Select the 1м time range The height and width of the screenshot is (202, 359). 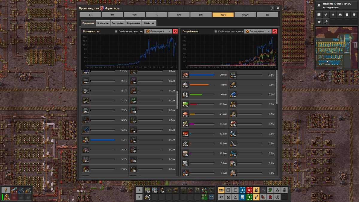point(112,15)
